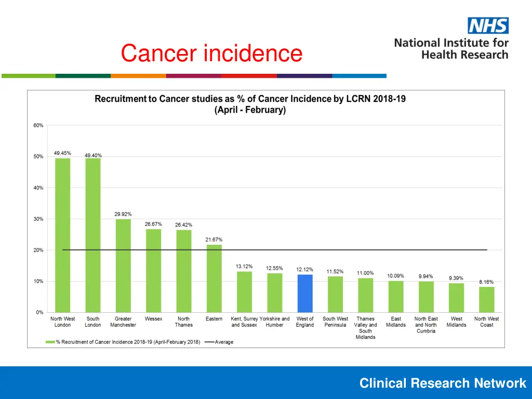Click the Eastern bar at 21.67%

[214, 278]
